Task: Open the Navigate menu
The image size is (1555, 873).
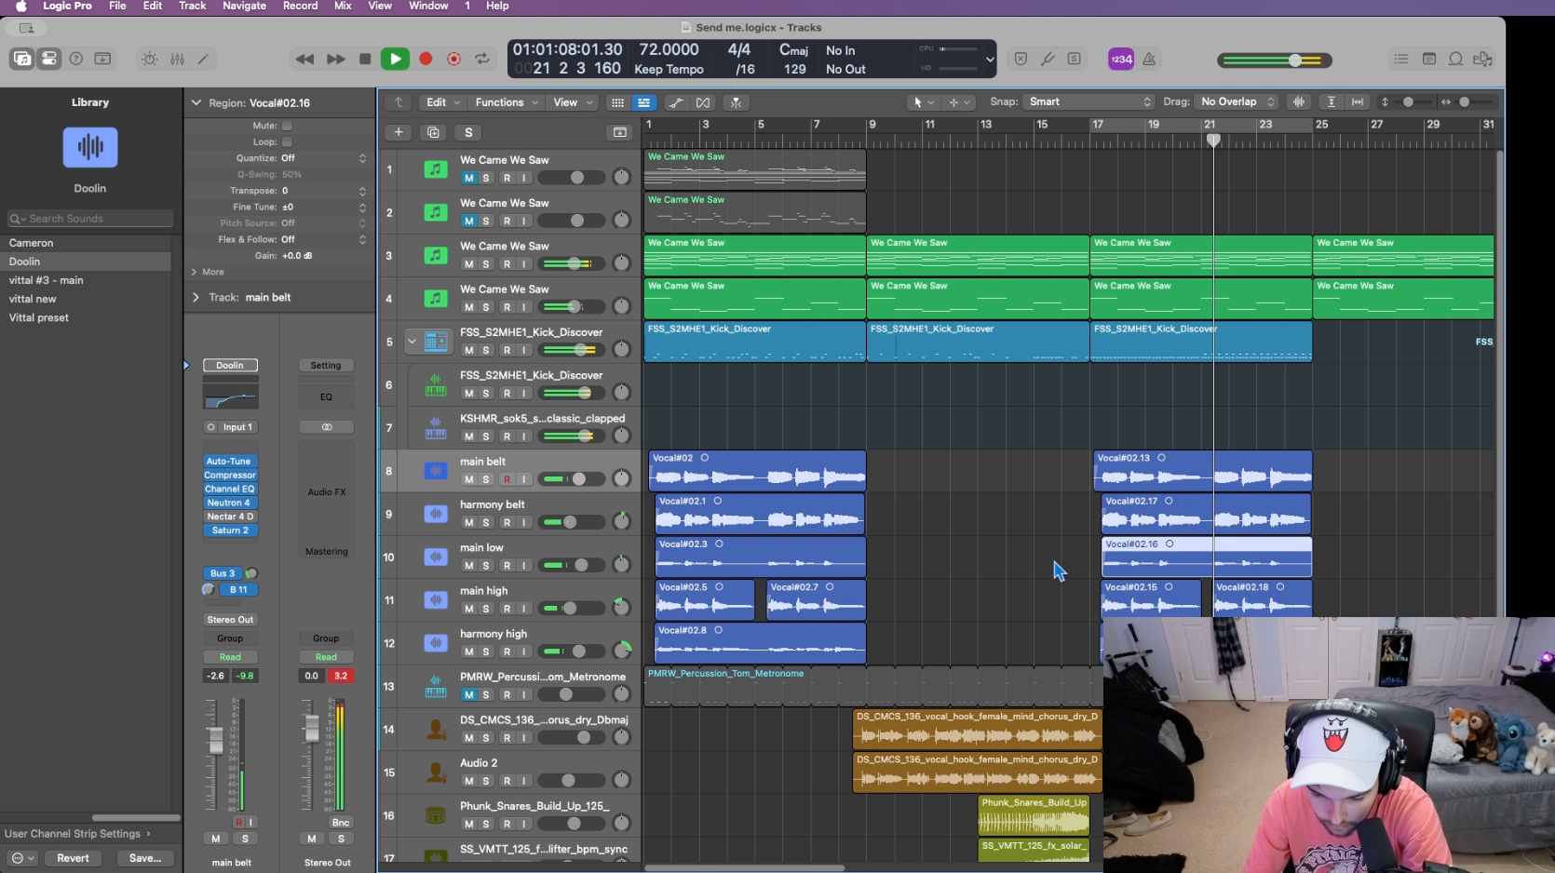Action: (x=244, y=7)
